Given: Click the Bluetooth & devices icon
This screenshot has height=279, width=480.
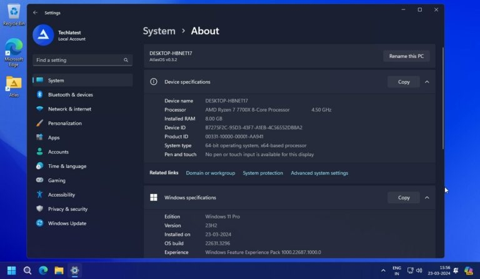Looking at the screenshot, I should click(39, 94).
